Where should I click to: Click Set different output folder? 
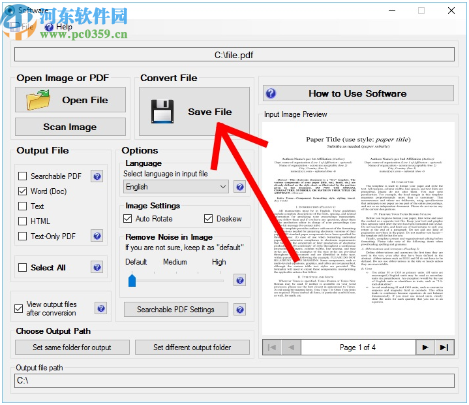192,348
